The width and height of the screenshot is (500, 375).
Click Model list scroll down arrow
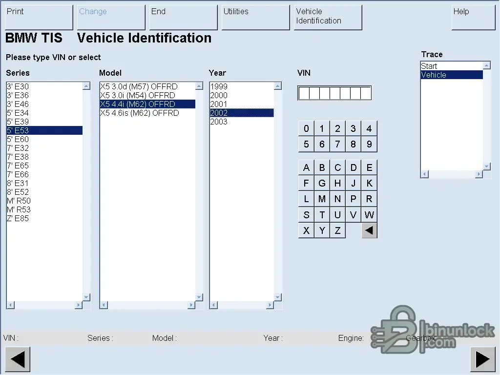[199, 297]
